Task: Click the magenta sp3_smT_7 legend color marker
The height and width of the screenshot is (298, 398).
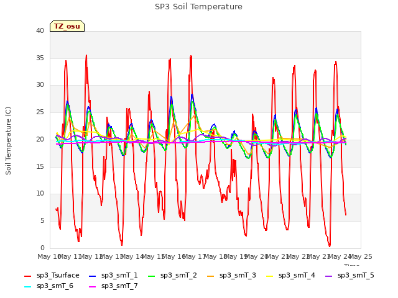Action: point(93,287)
